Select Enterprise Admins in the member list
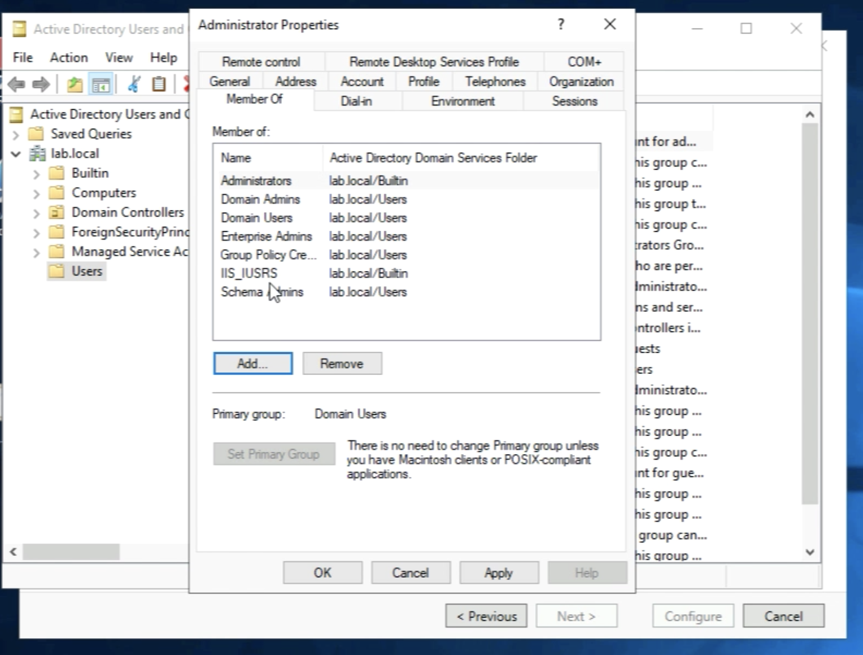Screen dimensions: 863x655 click(x=266, y=236)
